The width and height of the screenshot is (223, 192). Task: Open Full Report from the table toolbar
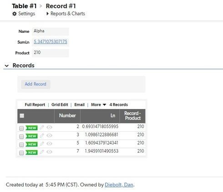pos(35,104)
